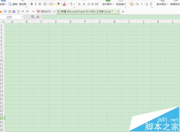Select column H header

[114, 22]
